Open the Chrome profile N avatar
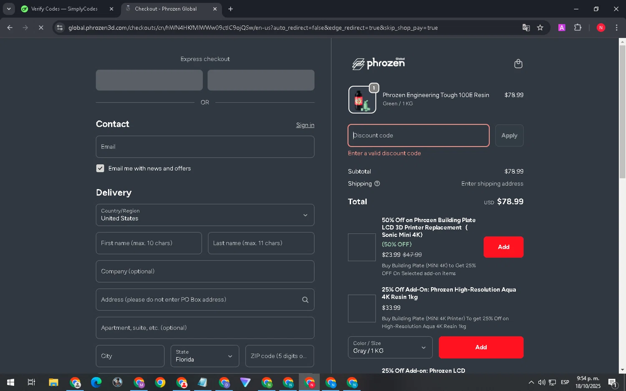The image size is (626, 391). tap(601, 28)
